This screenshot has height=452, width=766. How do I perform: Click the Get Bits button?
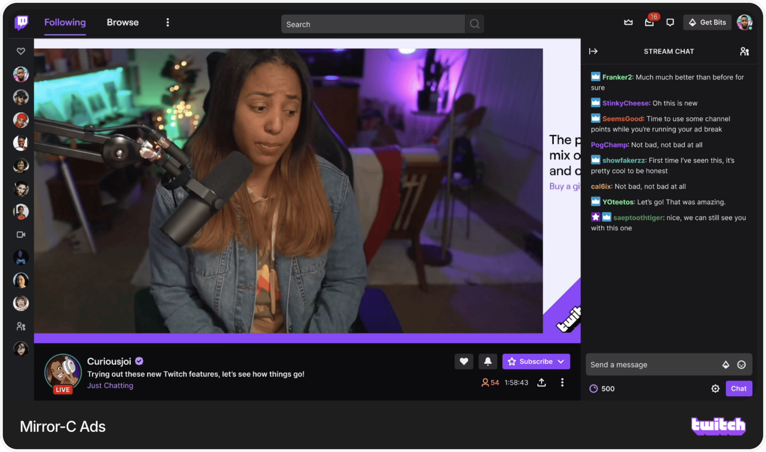[707, 22]
